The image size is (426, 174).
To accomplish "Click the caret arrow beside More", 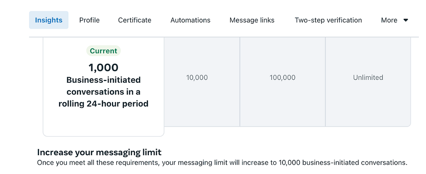I will pos(406,20).
